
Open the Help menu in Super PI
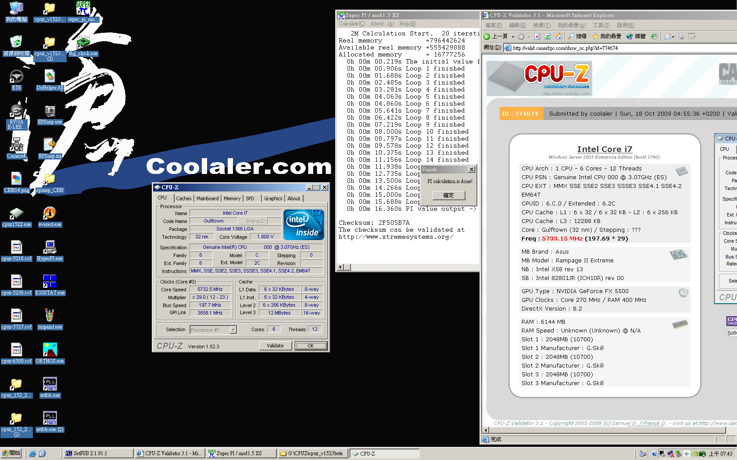[408, 24]
